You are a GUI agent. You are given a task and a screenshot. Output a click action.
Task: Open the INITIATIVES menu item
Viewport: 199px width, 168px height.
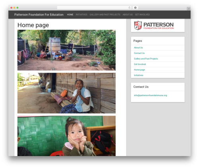pos(82,15)
